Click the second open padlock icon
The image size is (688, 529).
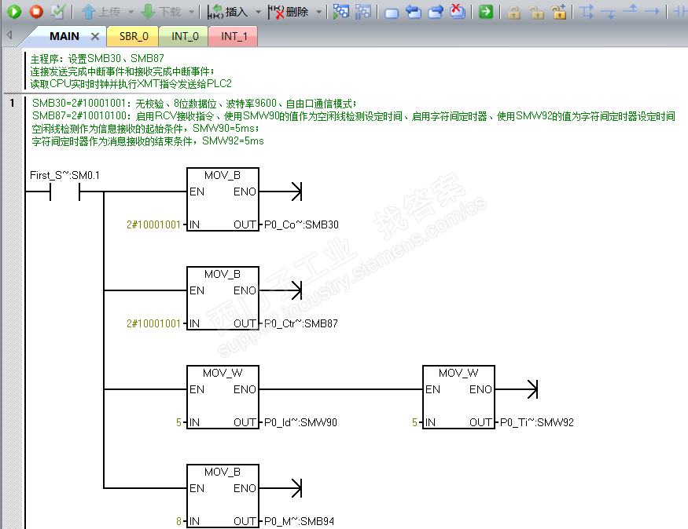[536, 13]
